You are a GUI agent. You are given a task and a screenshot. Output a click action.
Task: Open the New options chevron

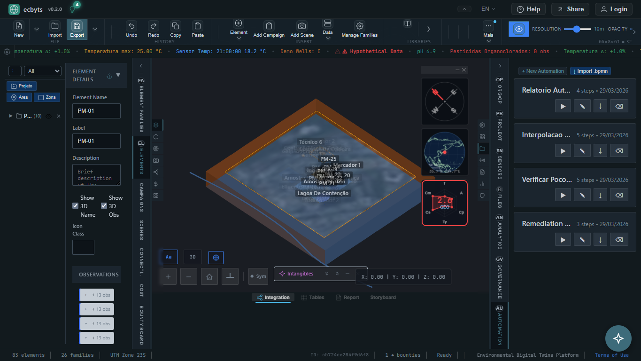pos(37,29)
